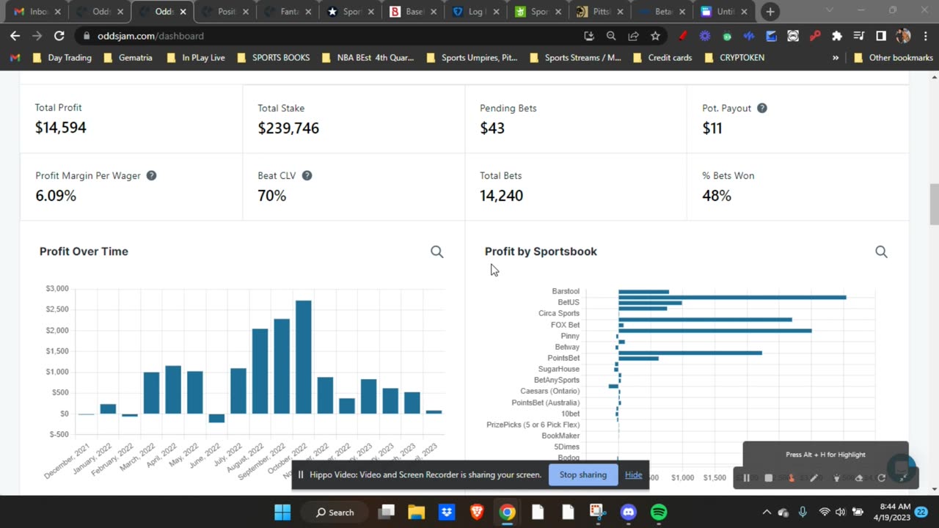
Task: Open Spotify from the taskbar
Action: tap(659, 512)
